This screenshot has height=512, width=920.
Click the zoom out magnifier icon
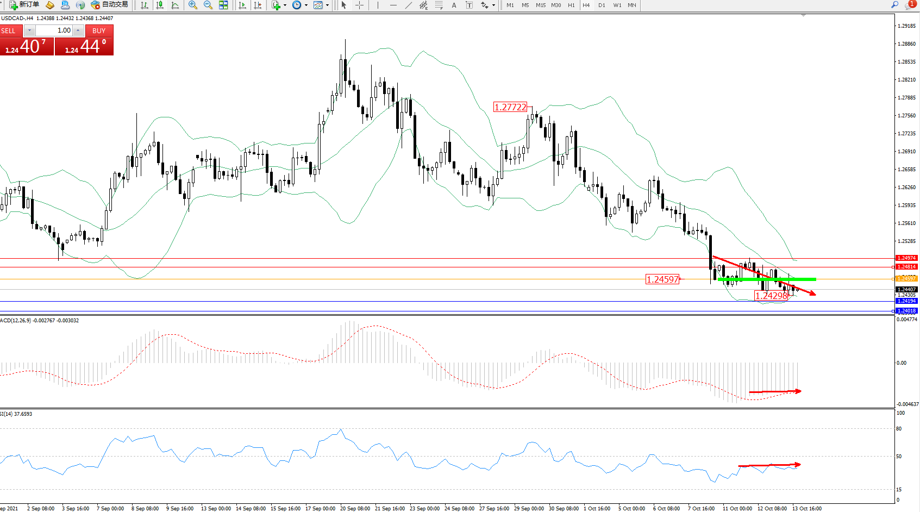[x=208, y=5]
